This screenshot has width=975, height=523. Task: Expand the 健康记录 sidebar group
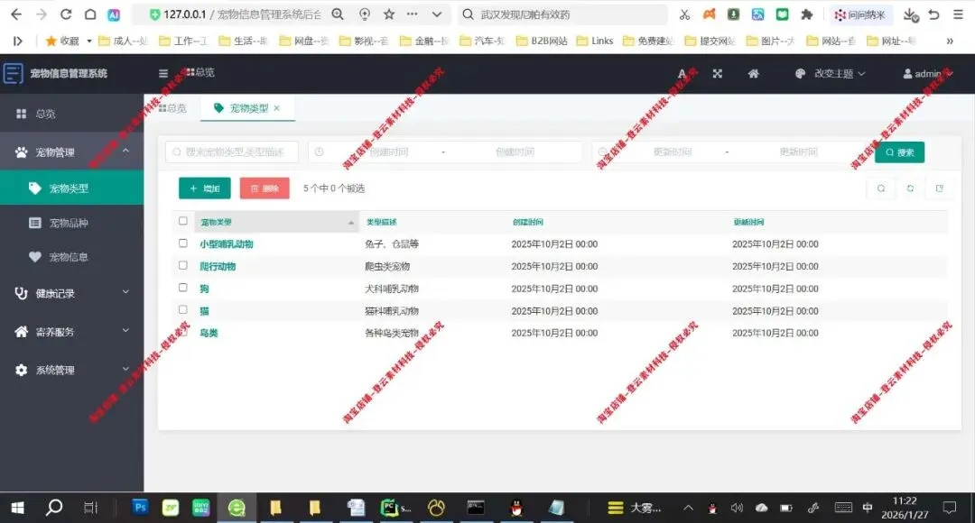[x=71, y=293]
